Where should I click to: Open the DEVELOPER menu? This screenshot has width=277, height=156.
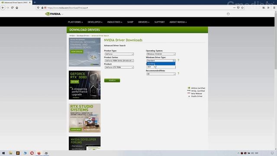(x=95, y=22)
